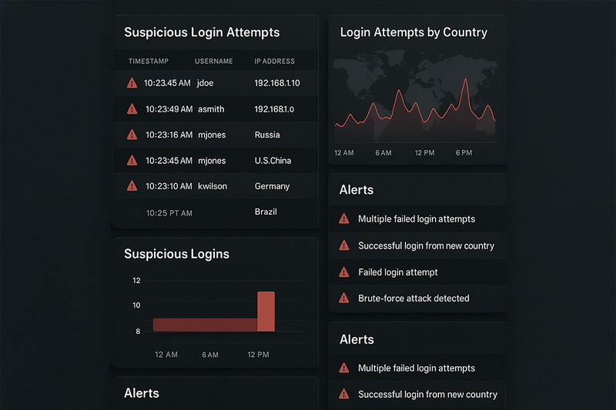
Task: Open the Brute-force attack detected alert text
Action: pos(413,298)
